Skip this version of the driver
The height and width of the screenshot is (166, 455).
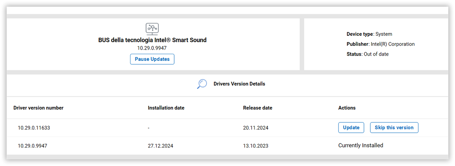click(394, 127)
